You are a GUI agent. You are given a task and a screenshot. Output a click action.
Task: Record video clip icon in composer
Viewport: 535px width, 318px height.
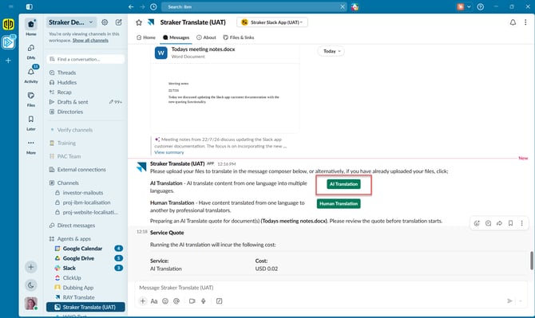[x=192, y=301]
